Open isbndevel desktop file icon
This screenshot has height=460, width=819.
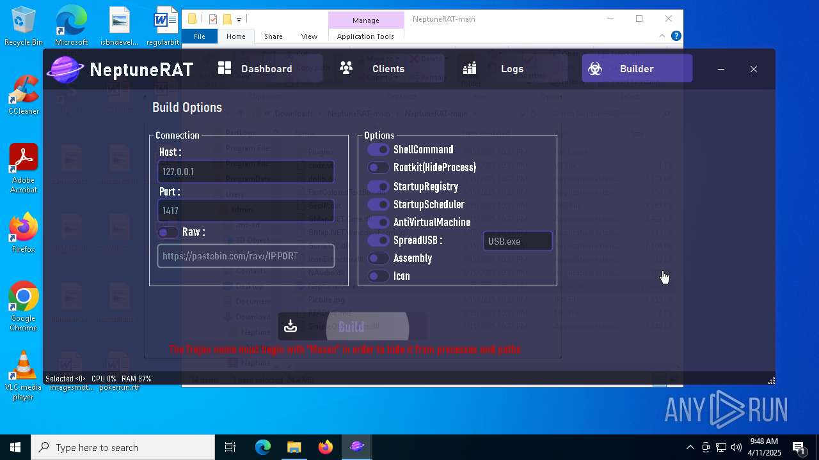[x=119, y=27]
